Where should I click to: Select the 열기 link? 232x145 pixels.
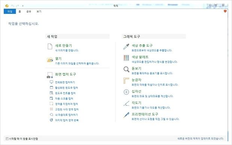[58, 59]
